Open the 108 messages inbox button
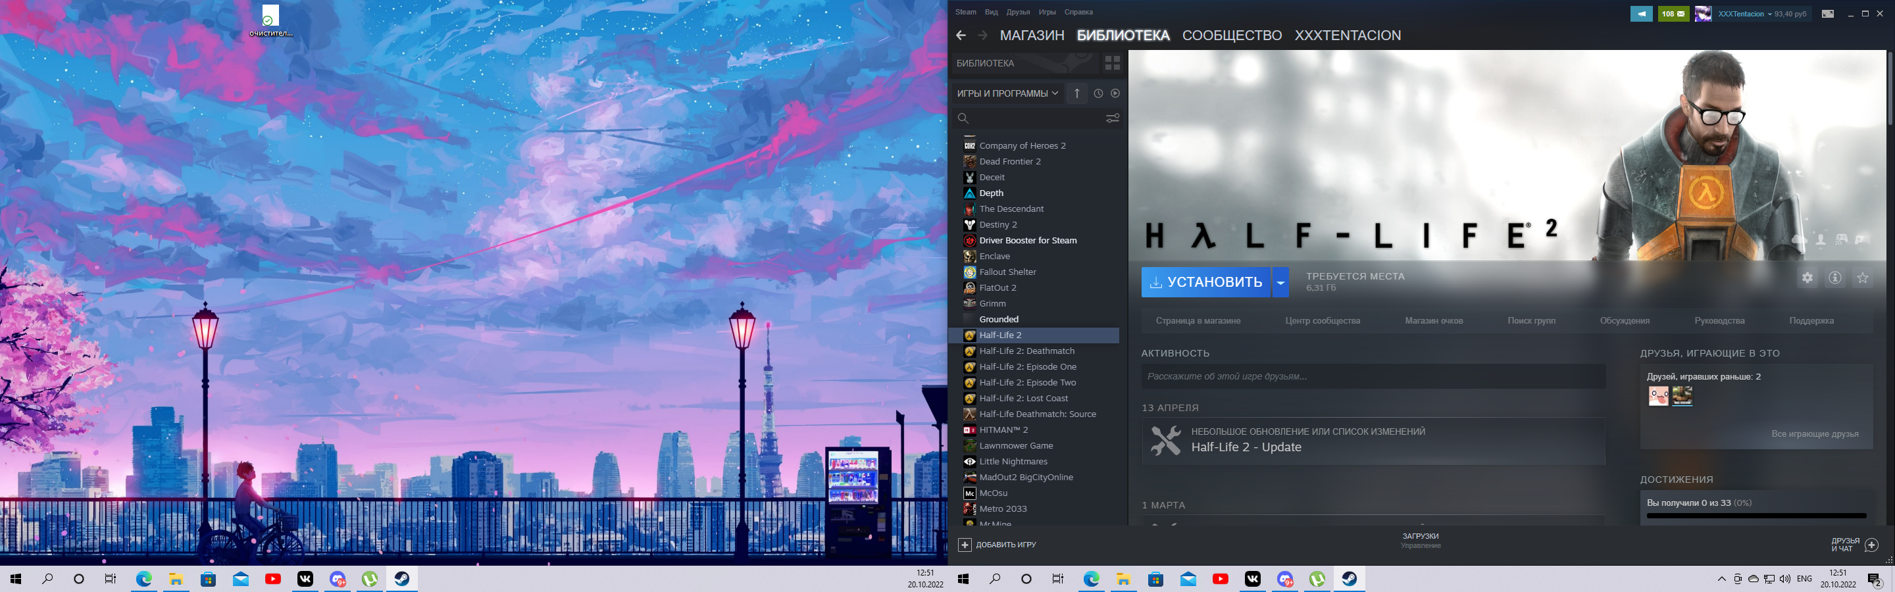Screen dimensions: 1895x592 [x=1673, y=13]
